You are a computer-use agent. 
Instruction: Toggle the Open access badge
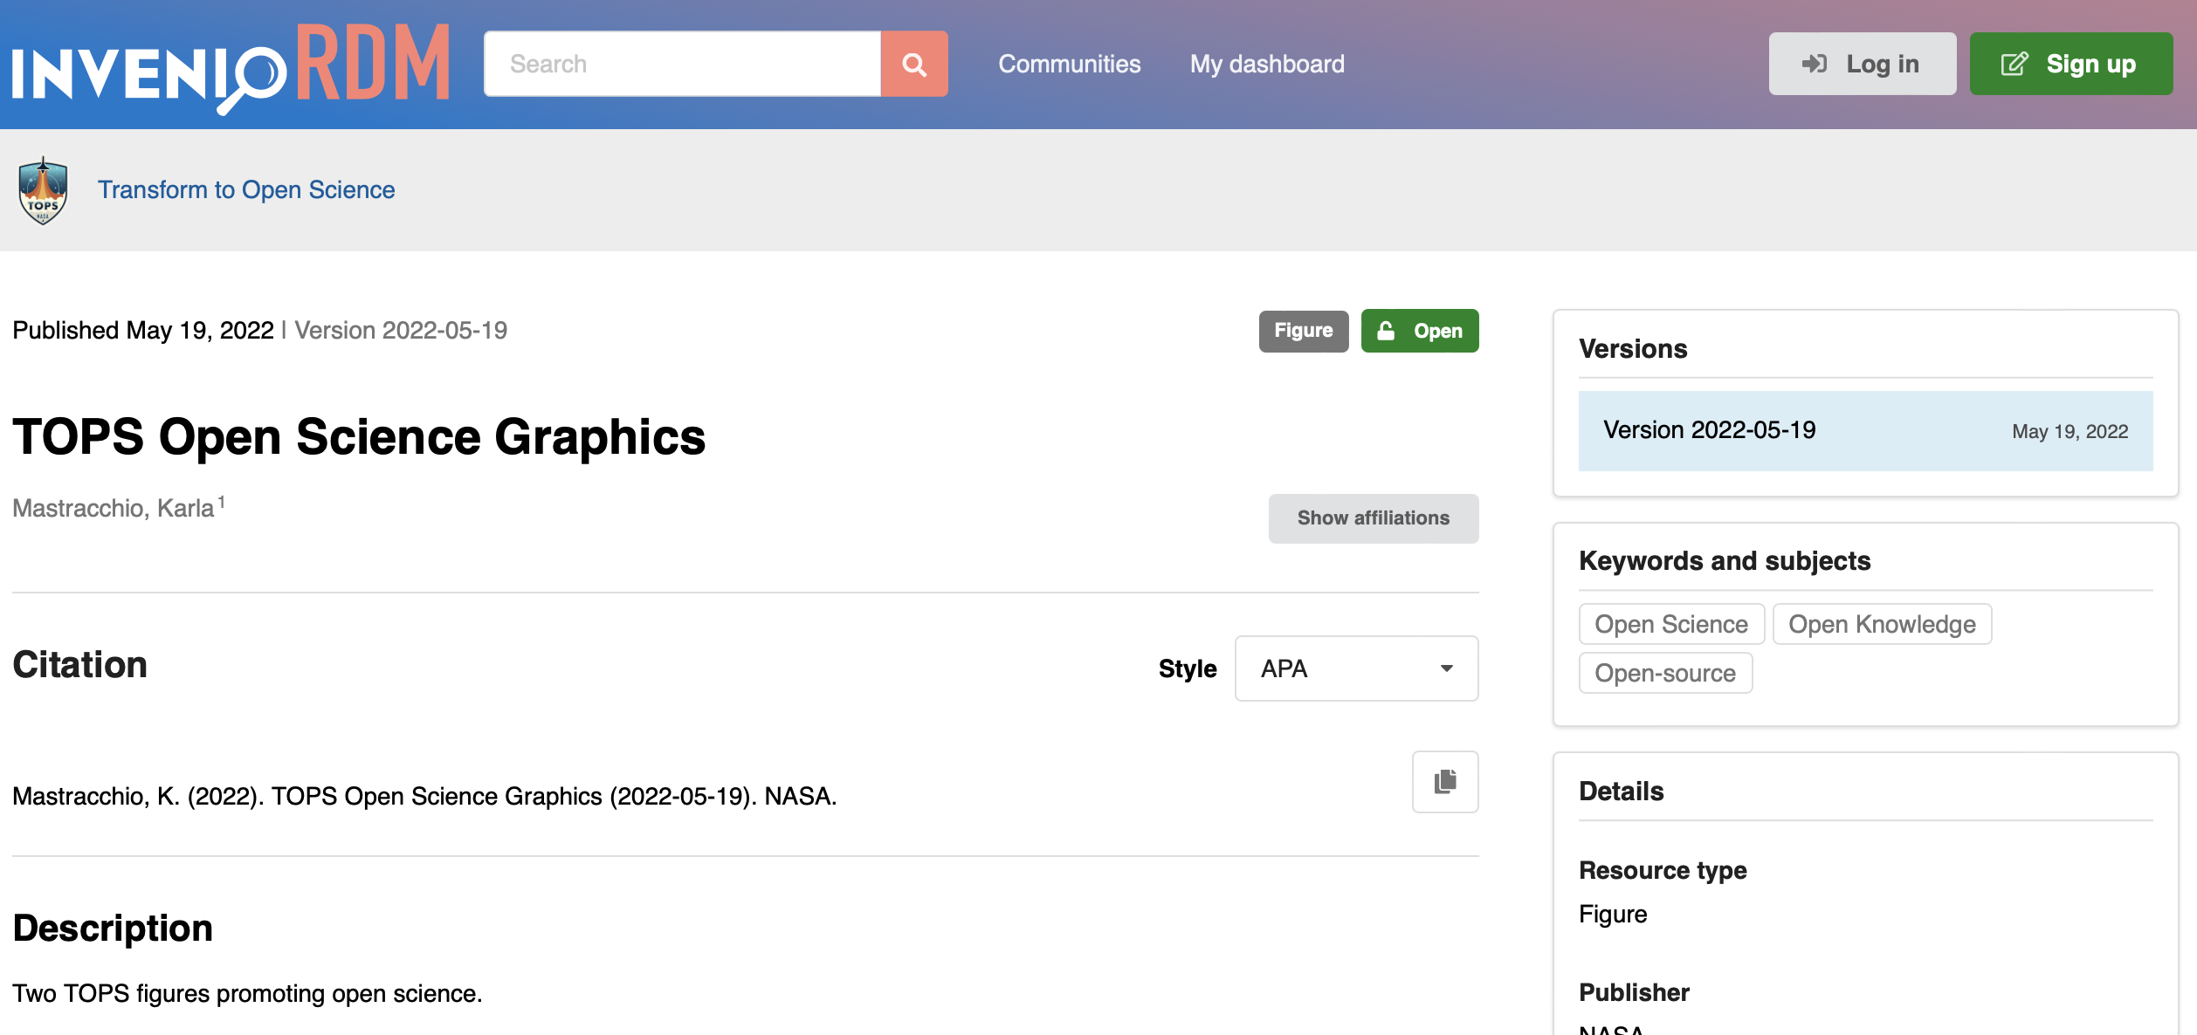click(x=1419, y=331)
